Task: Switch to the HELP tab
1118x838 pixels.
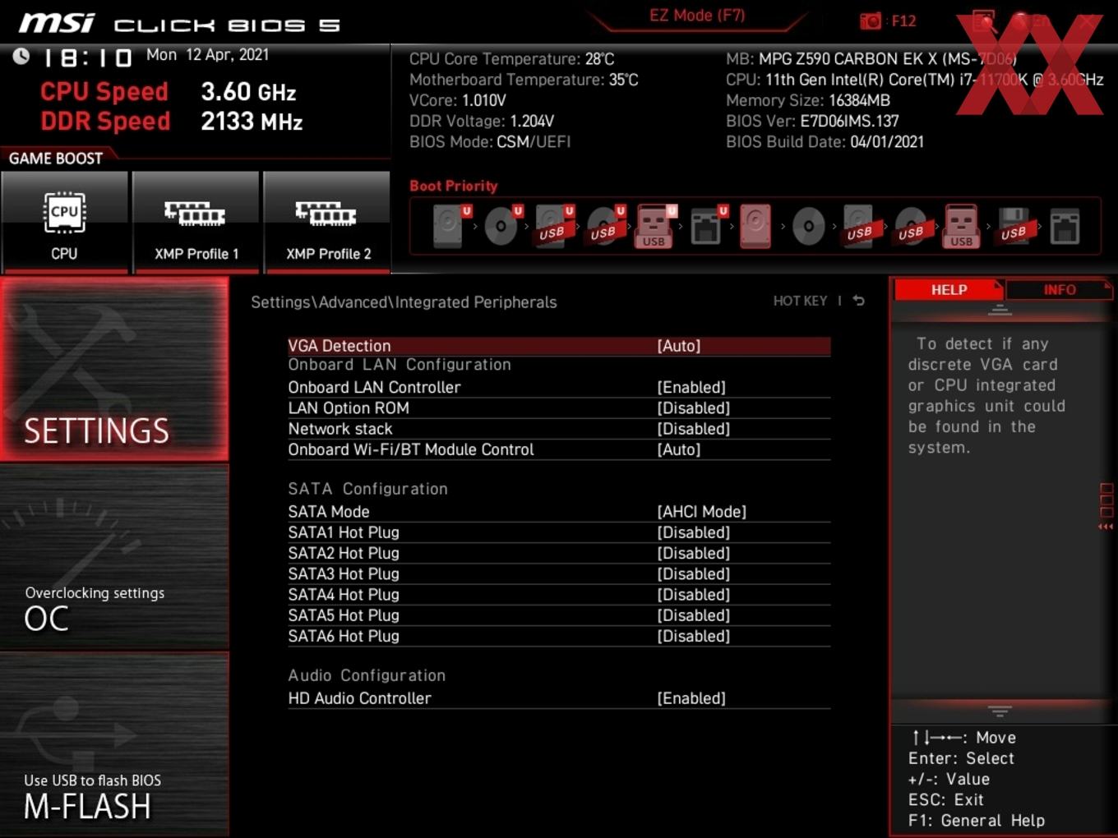Action: [949, 290]
